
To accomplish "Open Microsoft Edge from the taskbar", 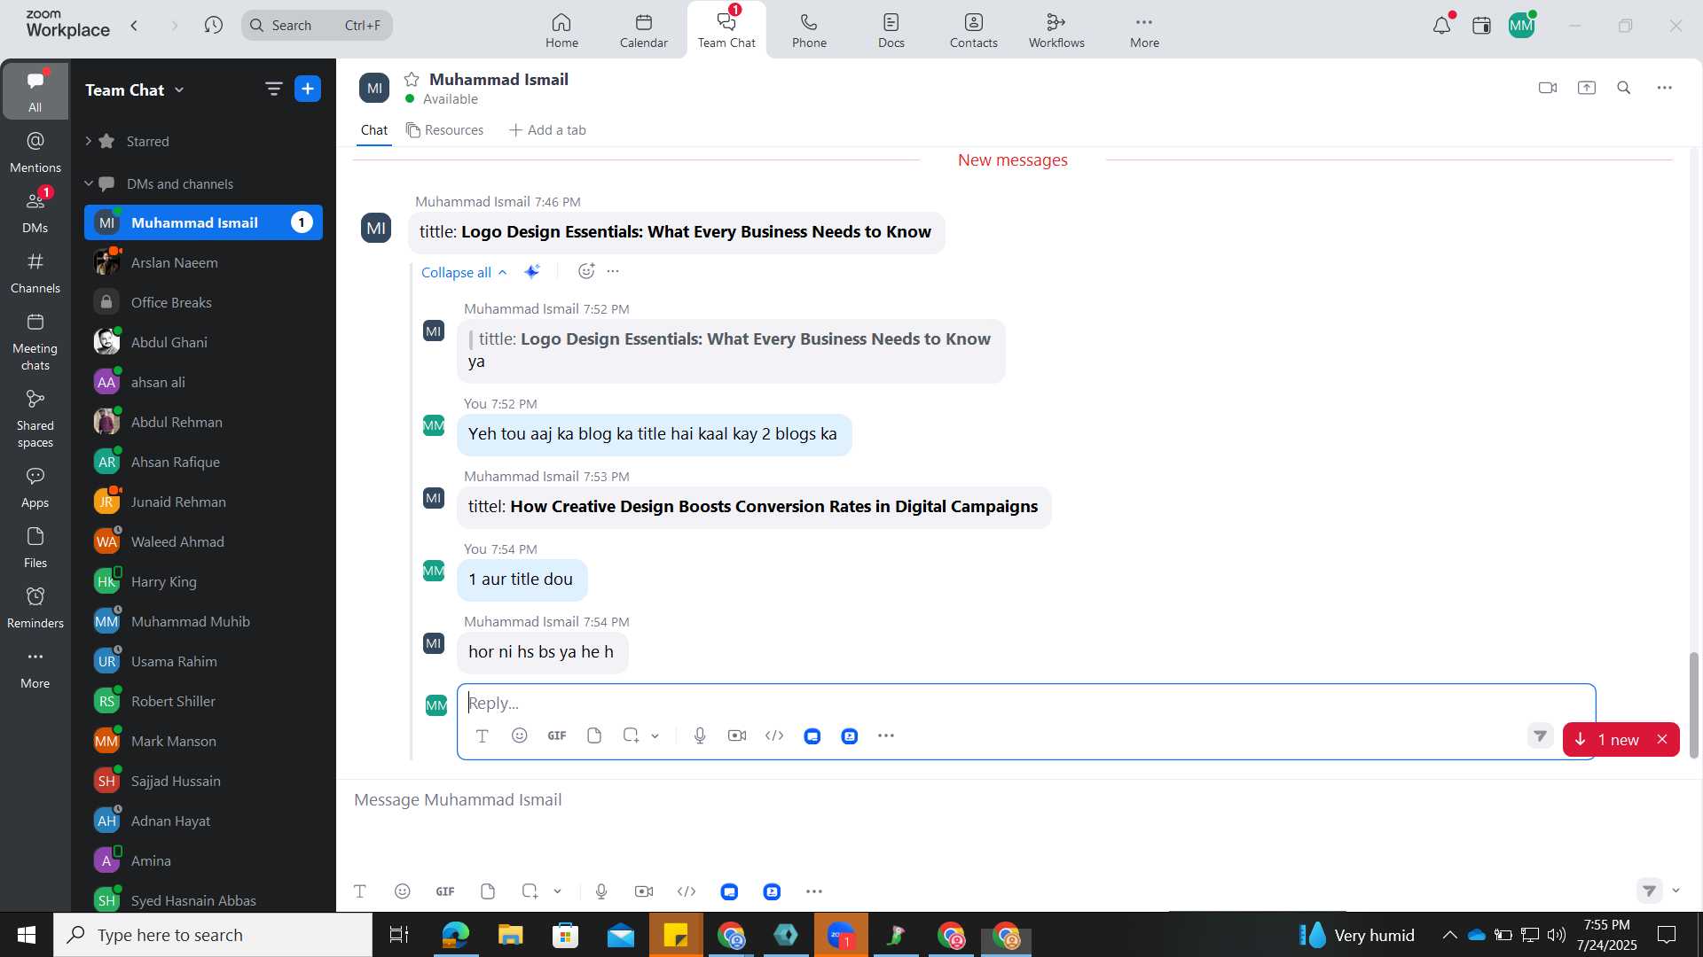I will pyautogui.click(x=455, y=935).
